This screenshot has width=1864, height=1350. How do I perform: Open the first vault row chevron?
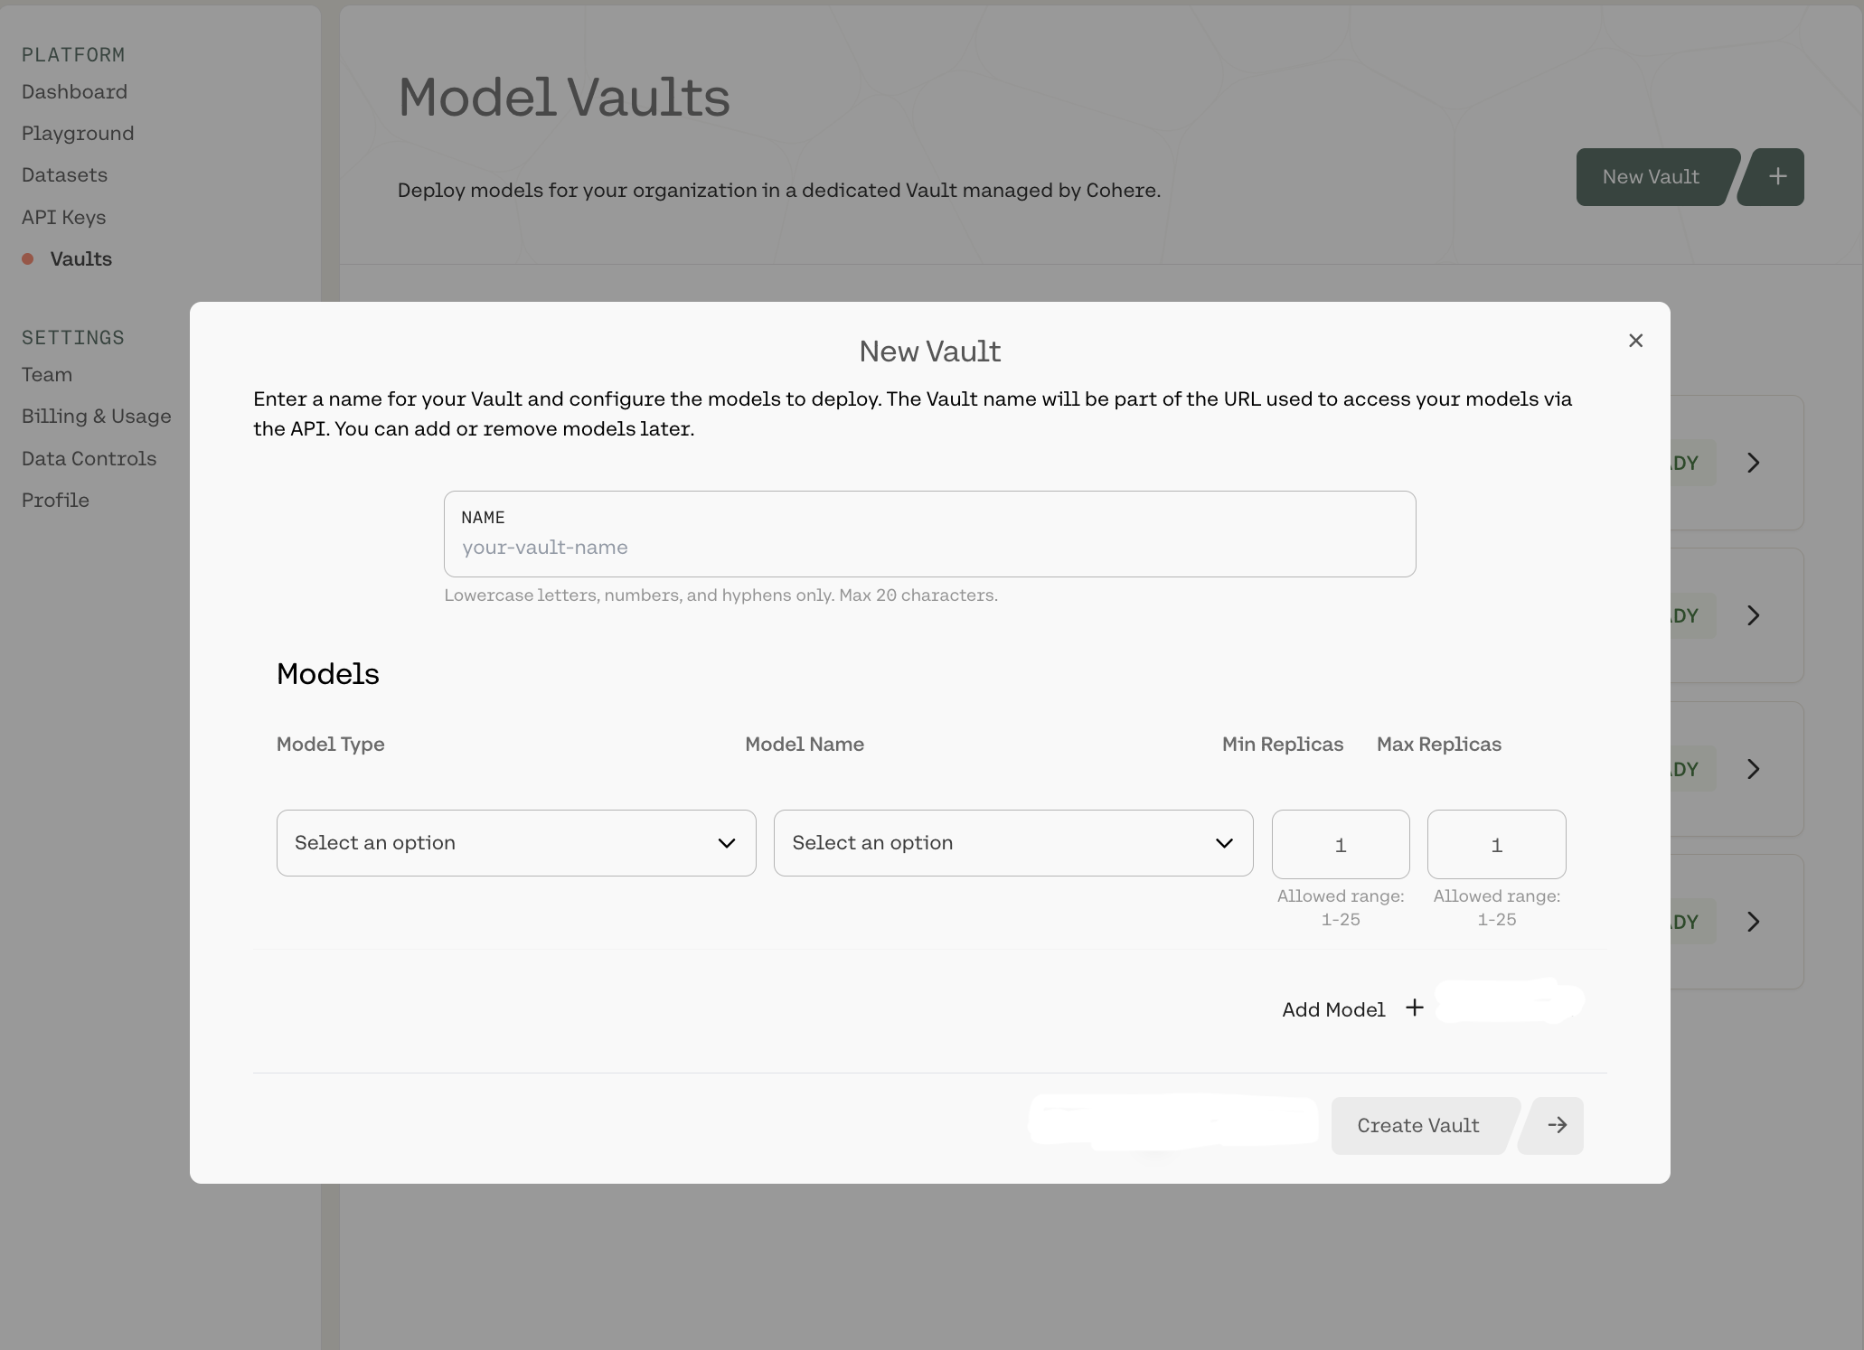(1753, 463)
